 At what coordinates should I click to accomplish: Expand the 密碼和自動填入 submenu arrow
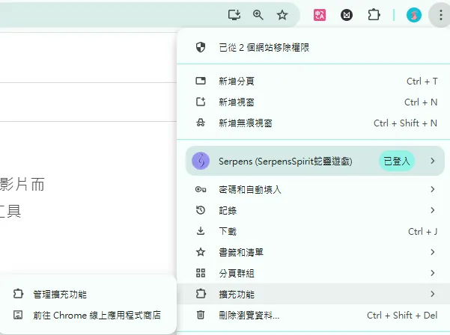tap(433, 189)
